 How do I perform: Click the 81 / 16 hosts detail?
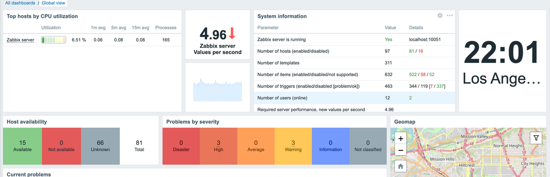[x=416, y=51]
